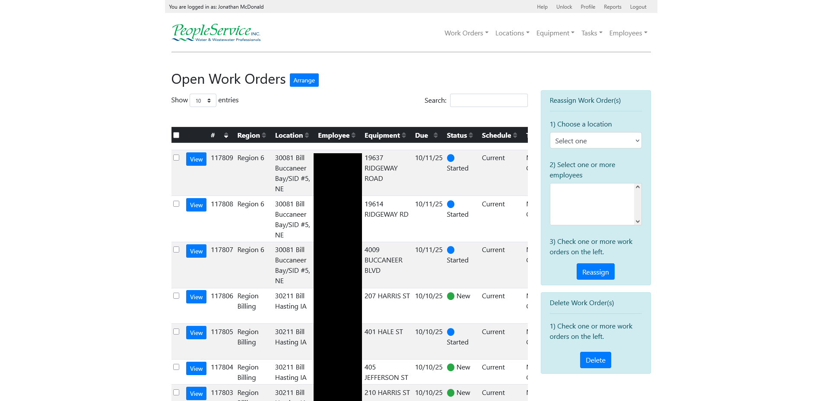
Task: Sort by Employee column sort icon
Action: point(353,135)
